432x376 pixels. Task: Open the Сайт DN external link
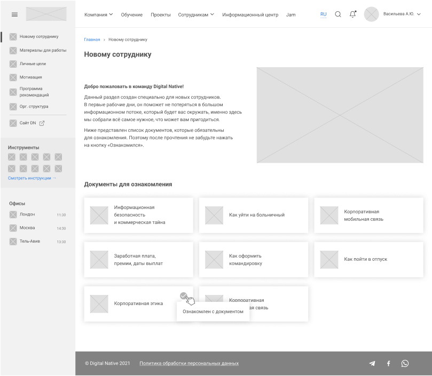pos(28,123)
